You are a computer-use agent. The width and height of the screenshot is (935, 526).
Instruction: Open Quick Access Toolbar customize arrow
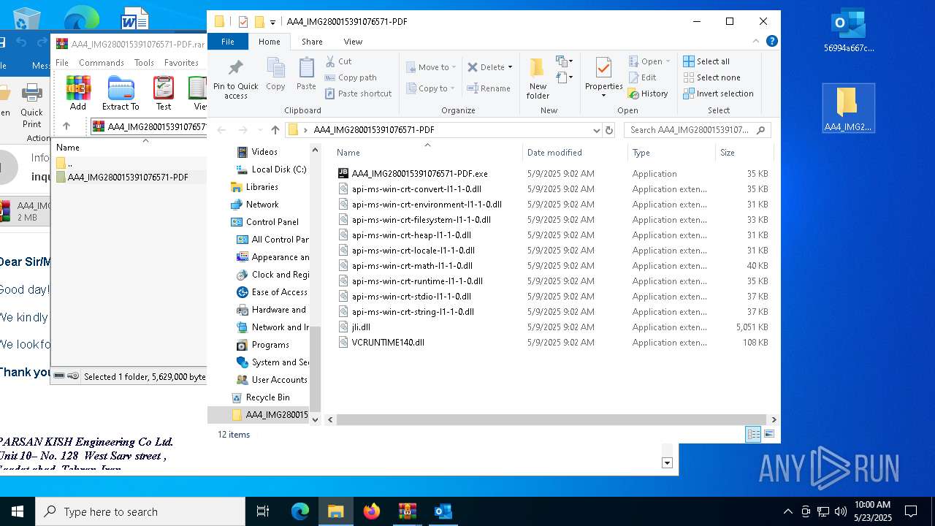pos(272,22)
